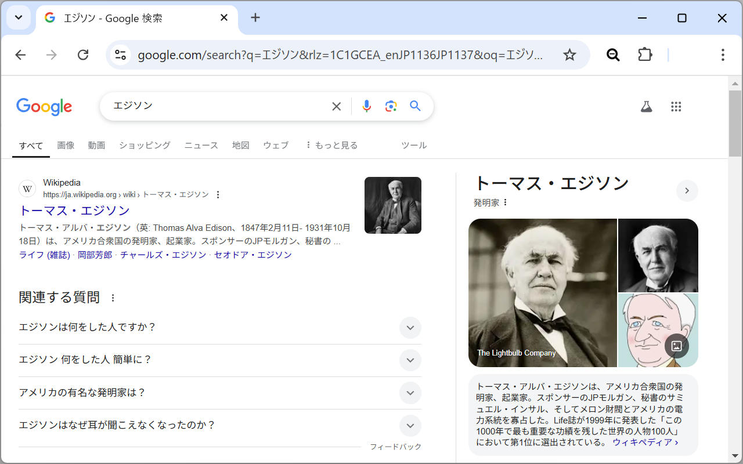The height and width of the screenshot is (464, 743).
Task: Open the small black-and-white Edison portrait
Action: [x=658, y=255]
